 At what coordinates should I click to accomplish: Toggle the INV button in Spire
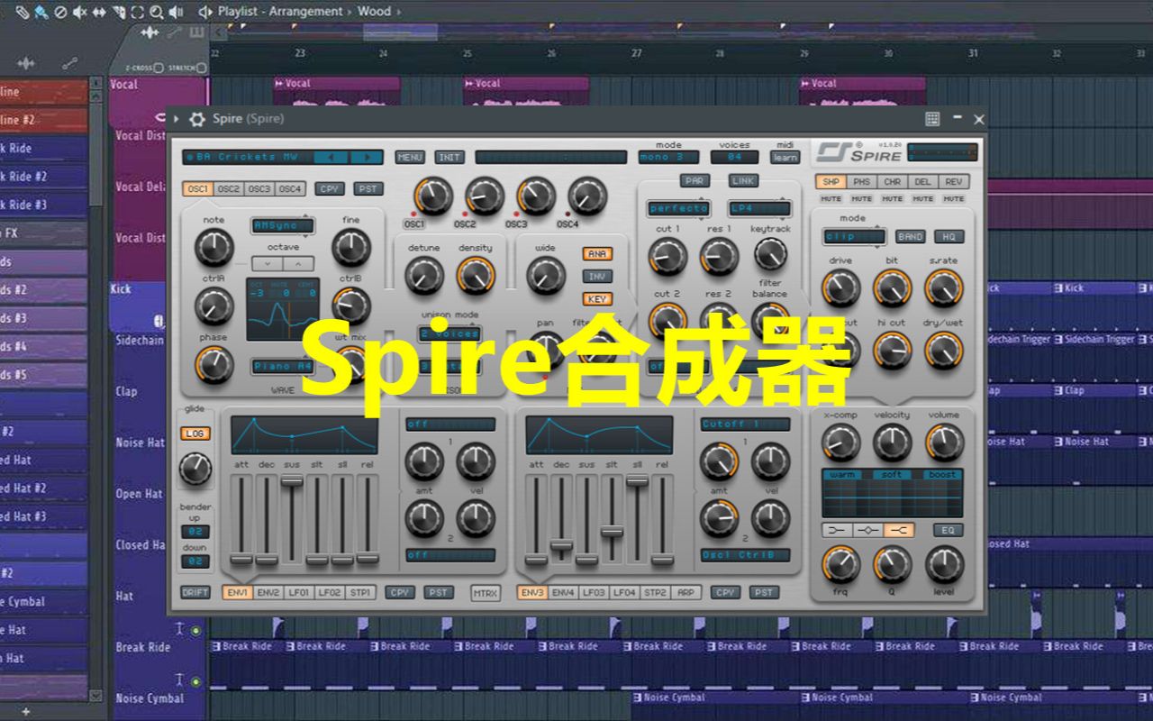click(x=596, y=277)
